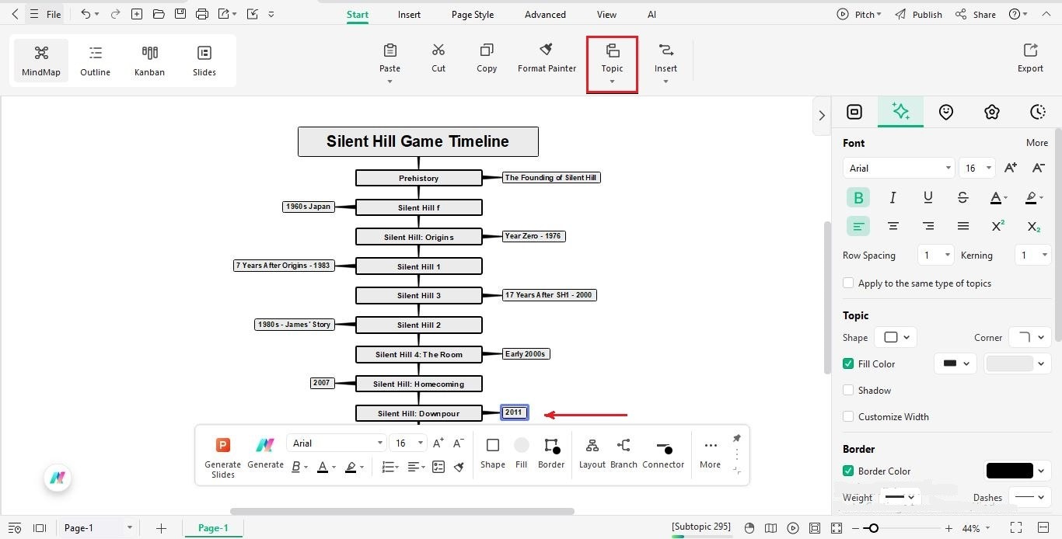Enable the Shadow checkbox
Image resolution: width=1062 pixels, height=539 pixels.
pos(848,390)
